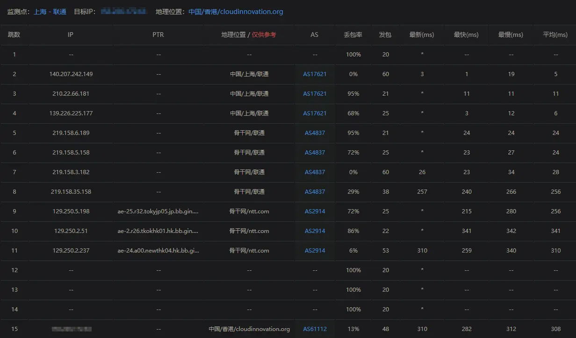Viewport: 576px width, 338px height.
Task: Select the ae-25.r32.tokyjp05 PTR entry
Action: (158, 211)
